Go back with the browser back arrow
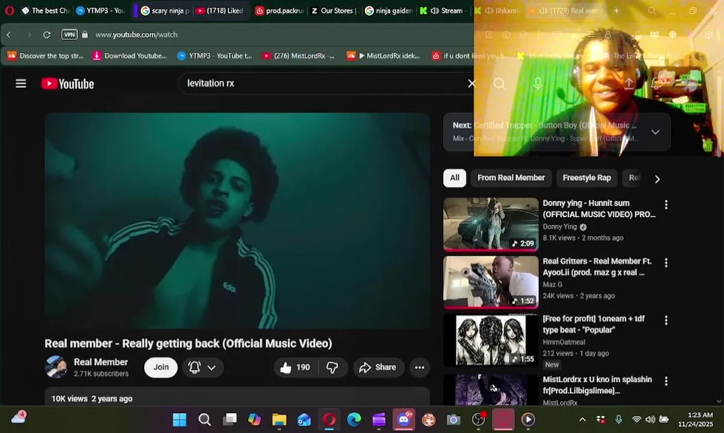 click(8, 35)
